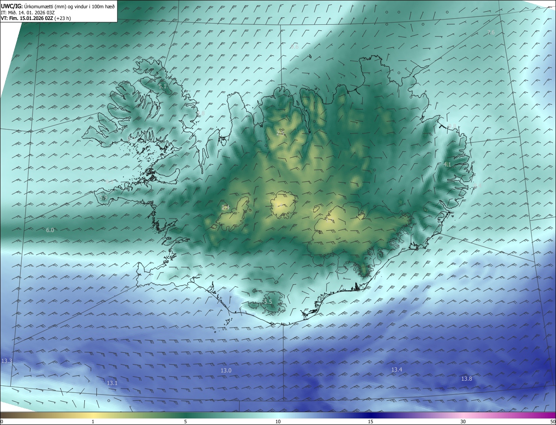556x425 pixels.
Task: Click the 0 tick label on the color scale
Action: (2, 422)
